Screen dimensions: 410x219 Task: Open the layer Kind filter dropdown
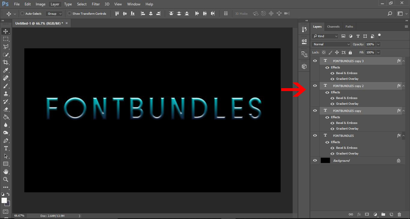(x=325, y=36)
